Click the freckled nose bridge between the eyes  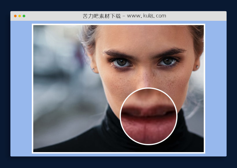[145, 66]
